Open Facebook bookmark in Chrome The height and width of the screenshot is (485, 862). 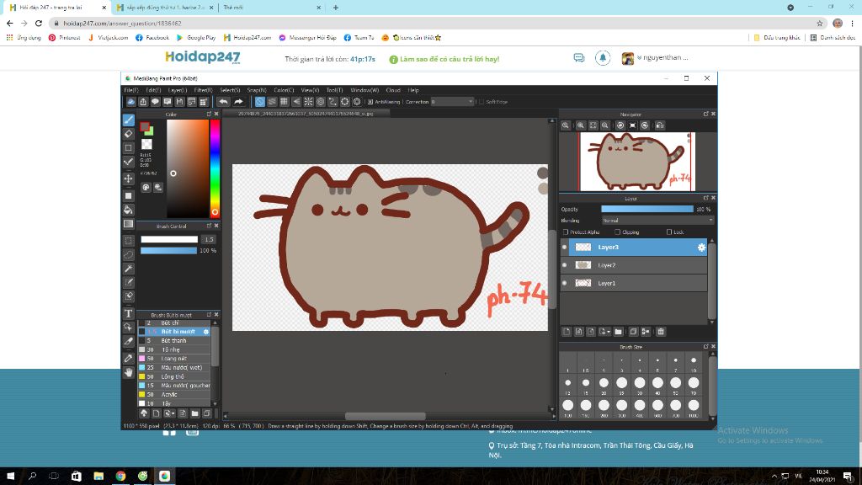pos(152,38)
